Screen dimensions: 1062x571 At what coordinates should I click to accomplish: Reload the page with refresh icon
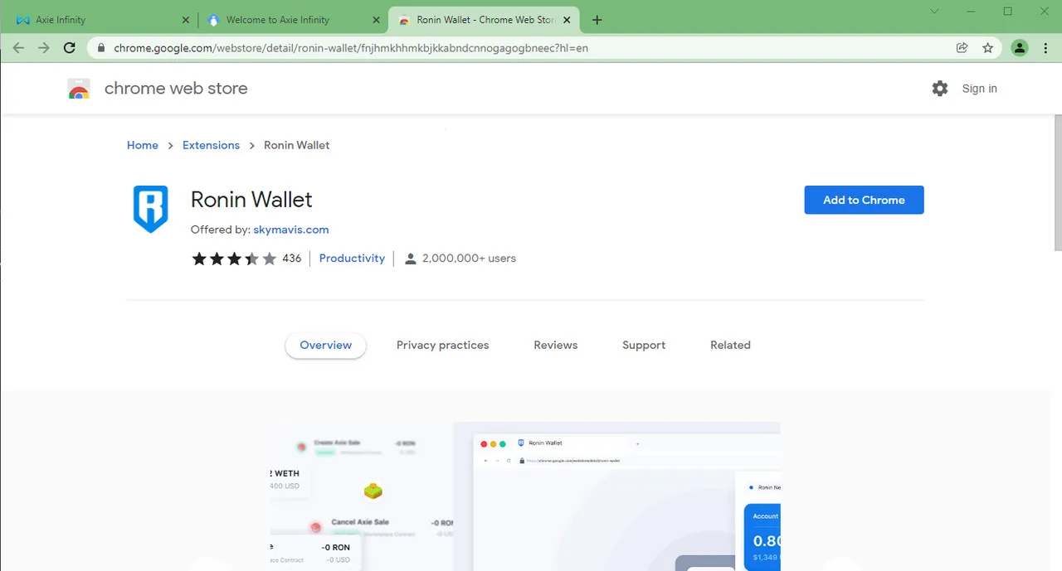click(71, 48)
